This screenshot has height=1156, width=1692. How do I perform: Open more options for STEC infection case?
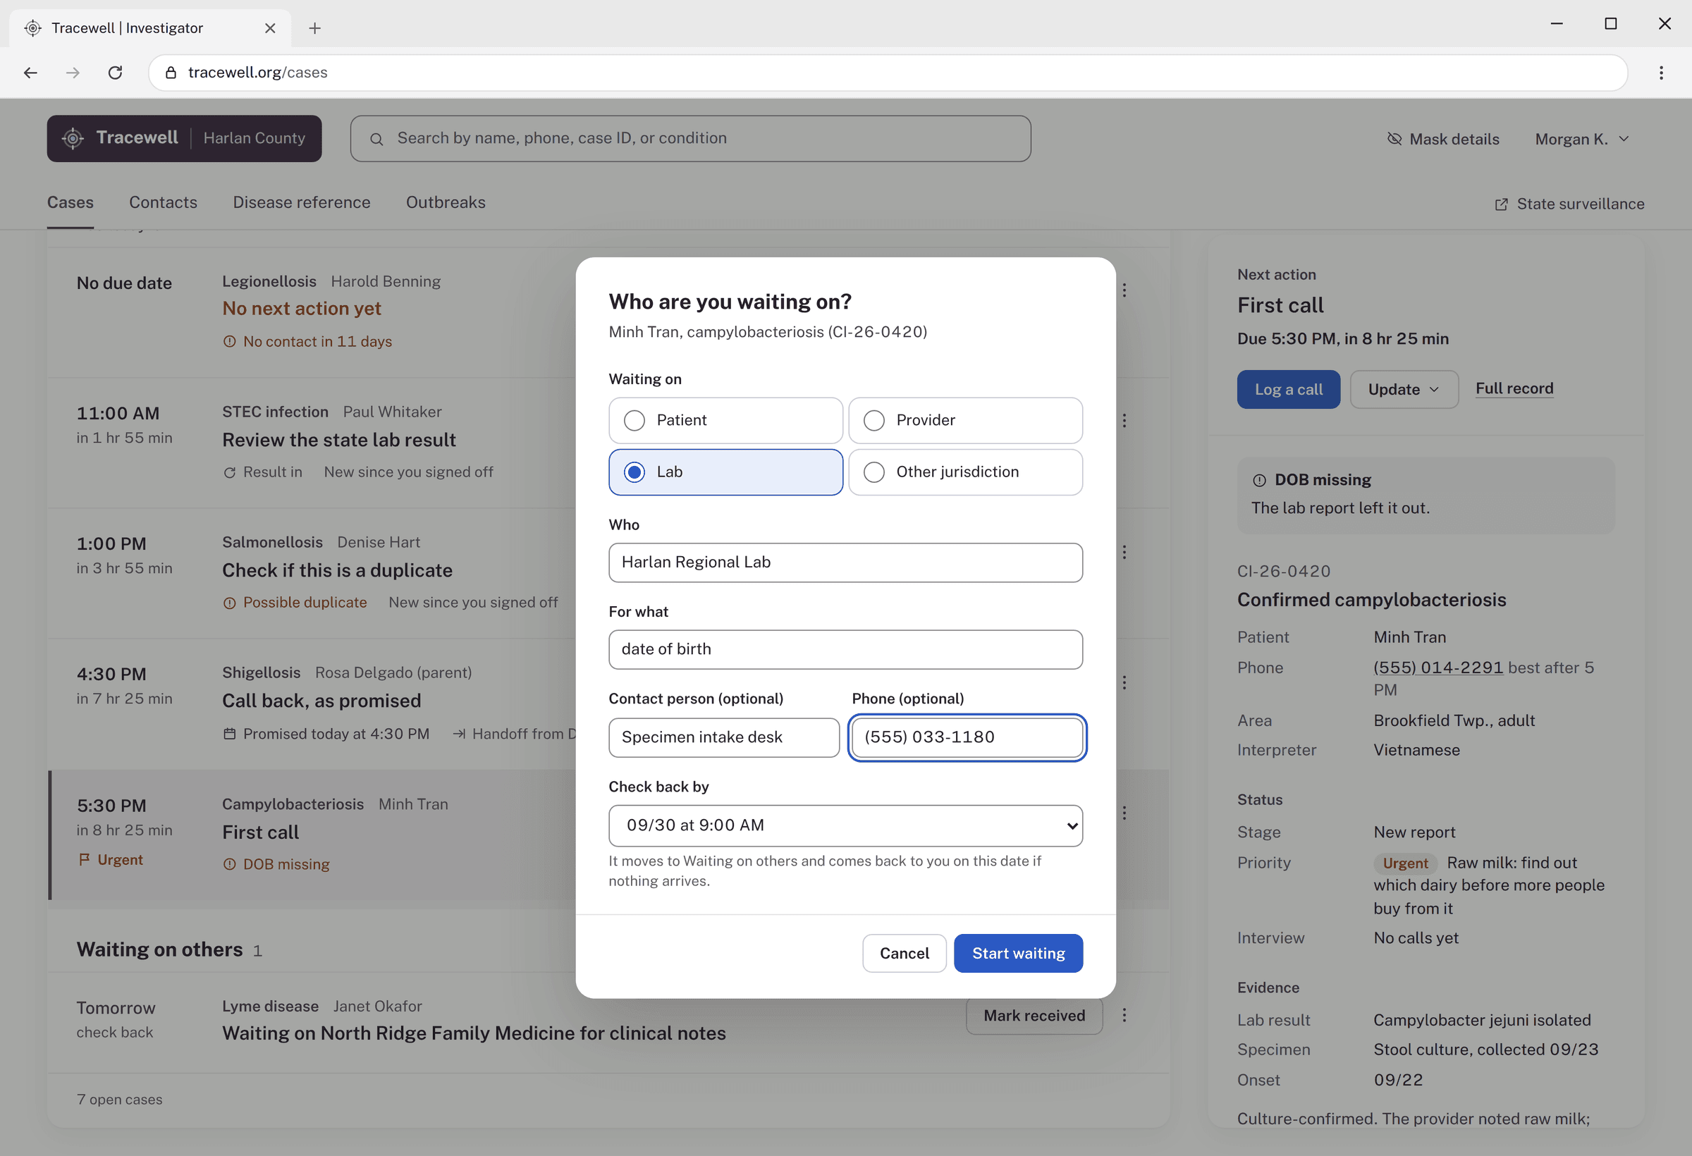[x=1124, y=421]
